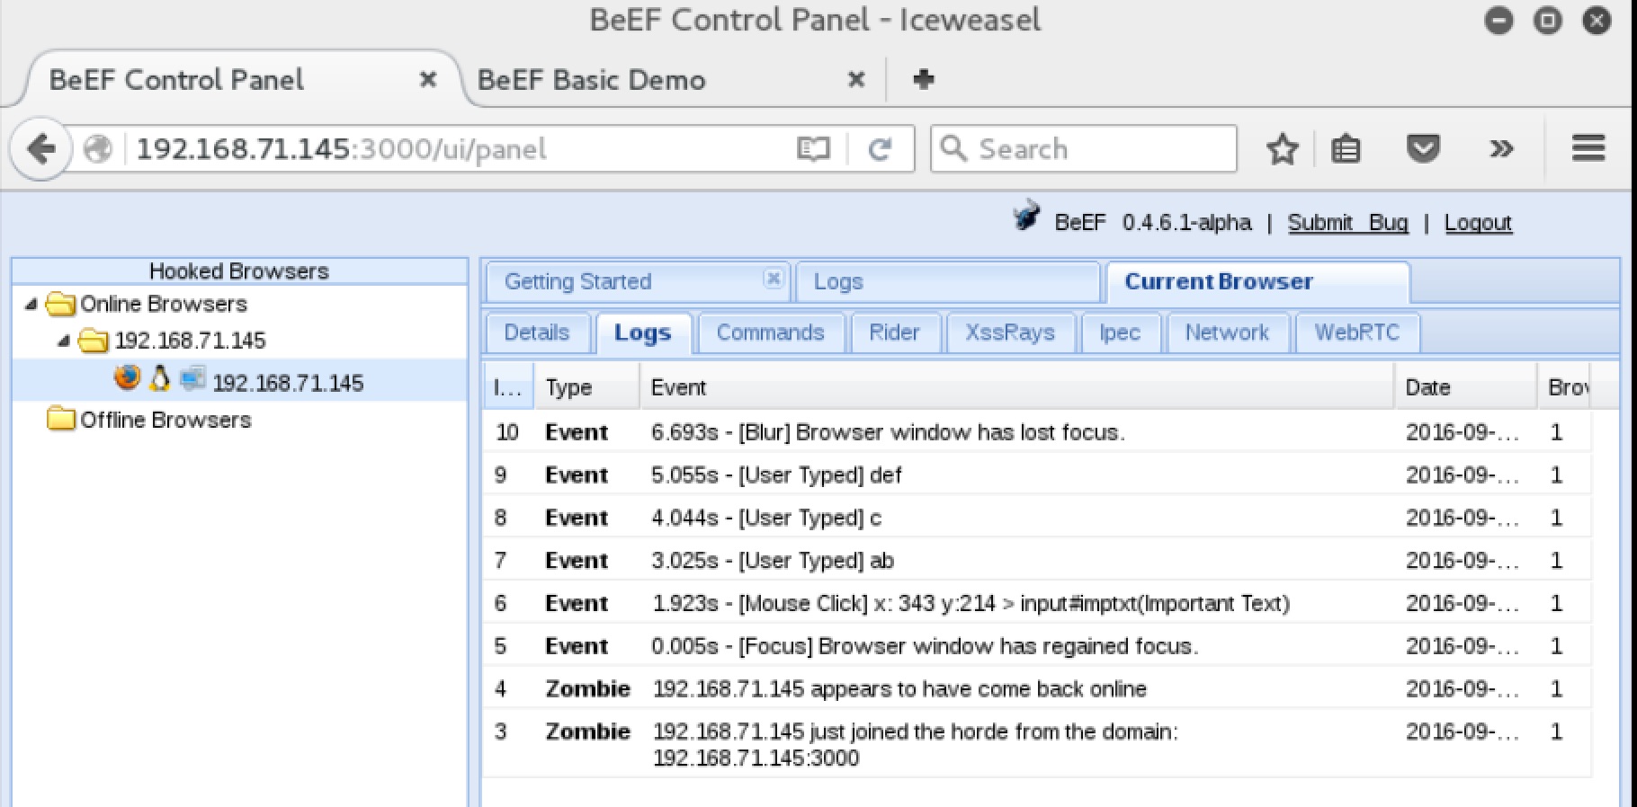The width and height of the screenshot is (1637, 807).
Task: Click the Logout link
Action: 1478,223
